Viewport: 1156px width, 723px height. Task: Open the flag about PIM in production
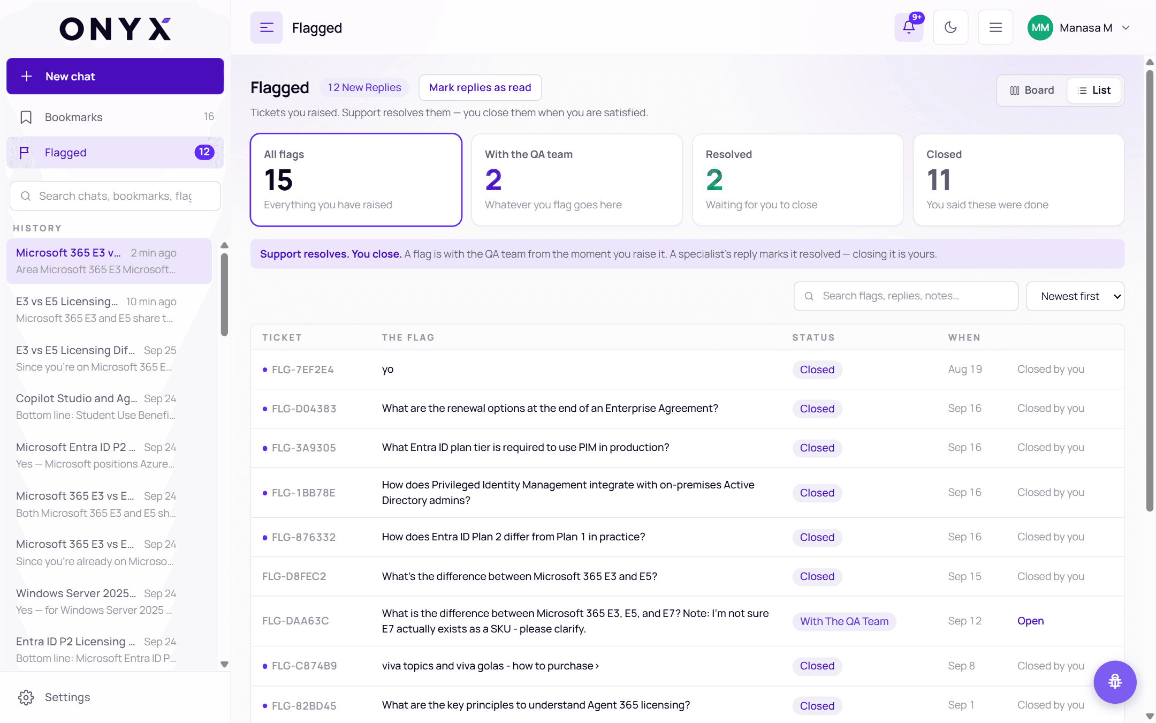pos(687,448)
